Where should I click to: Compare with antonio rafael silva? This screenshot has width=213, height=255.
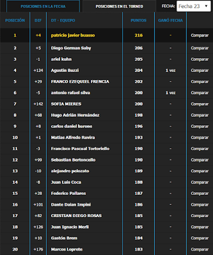click(x=200, y=93)
